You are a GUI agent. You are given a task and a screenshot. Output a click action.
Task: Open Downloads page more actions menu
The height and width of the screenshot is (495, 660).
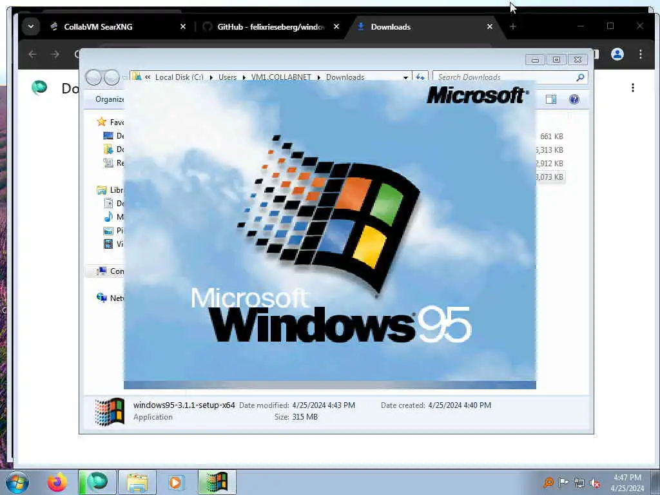pos(633,88)
